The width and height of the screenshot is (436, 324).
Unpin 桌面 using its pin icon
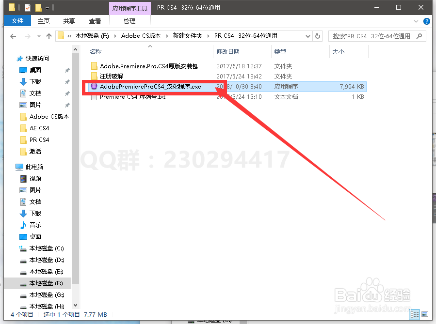point(67,70)
